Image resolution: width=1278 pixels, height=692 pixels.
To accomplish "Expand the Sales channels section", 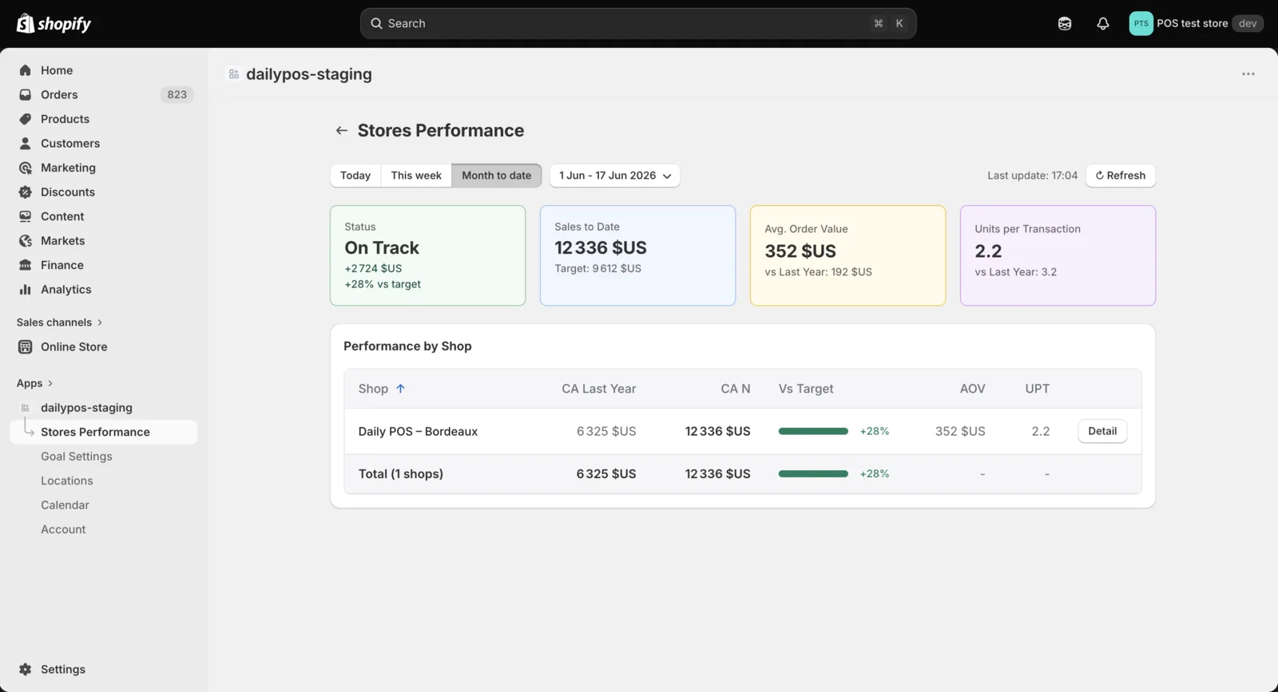I will pyautogui.click(x=60, y=322).
